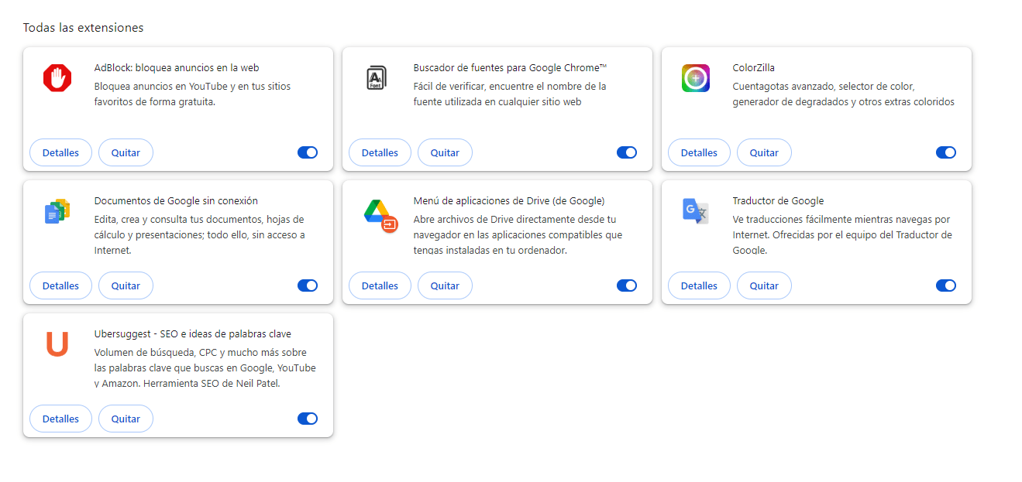Image resolution: width=1022 pixels, height=482 pixels.
Task: Show Detalles of ColorZilla
Action: tap(699, 152)
